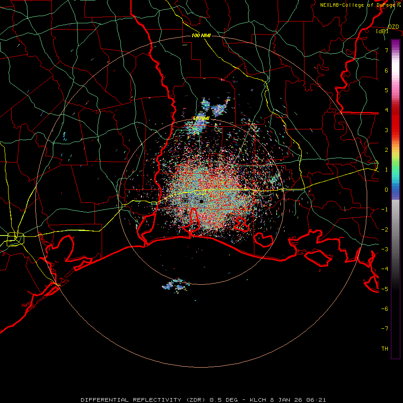Click the scale value -4
This screenshot has height=403, width=403.
[x=385, y=269]
